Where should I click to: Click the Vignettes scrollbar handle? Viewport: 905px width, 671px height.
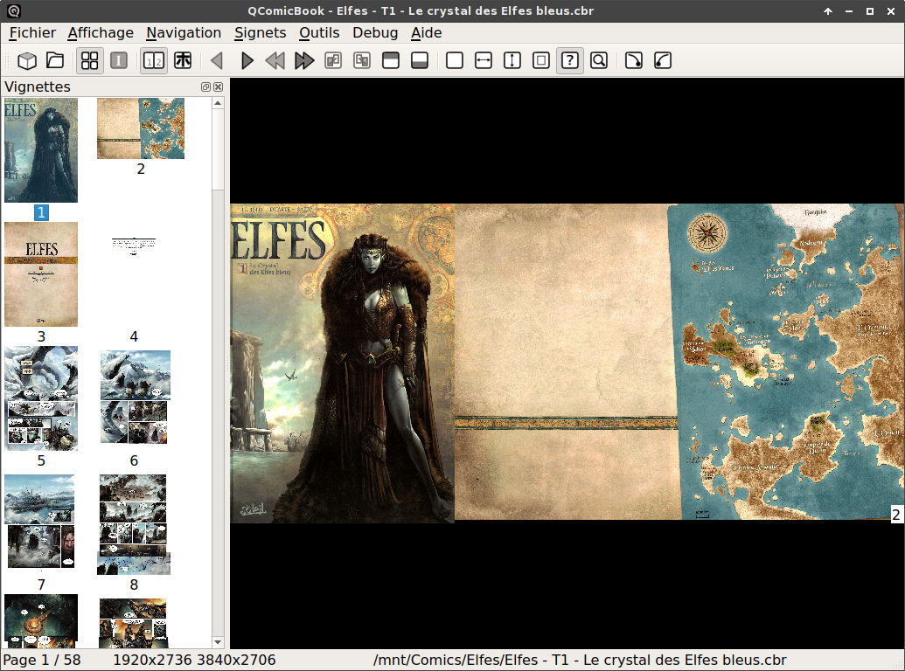(x=218, y=149)
